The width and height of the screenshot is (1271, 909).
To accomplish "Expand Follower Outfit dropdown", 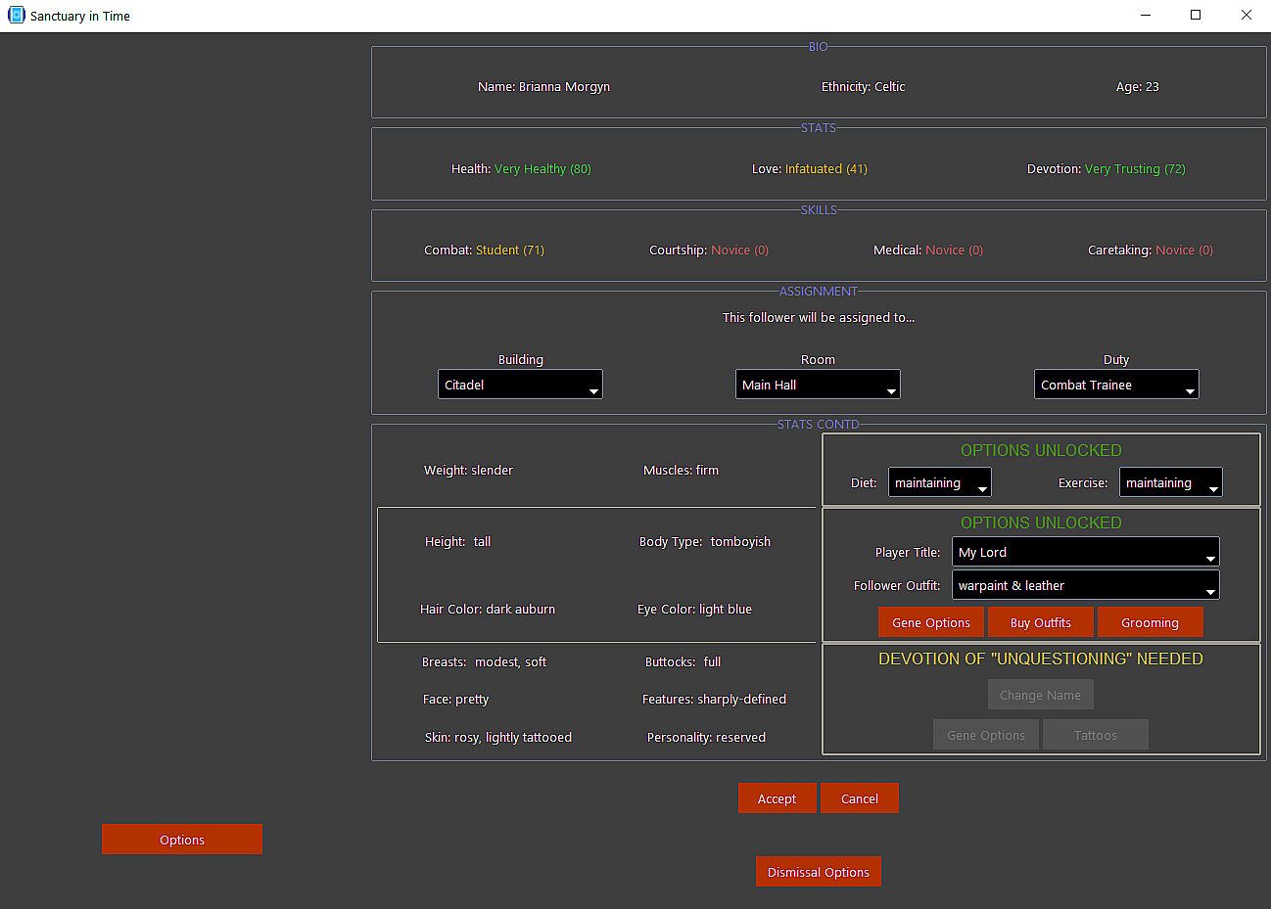I will click(1085, 585).
